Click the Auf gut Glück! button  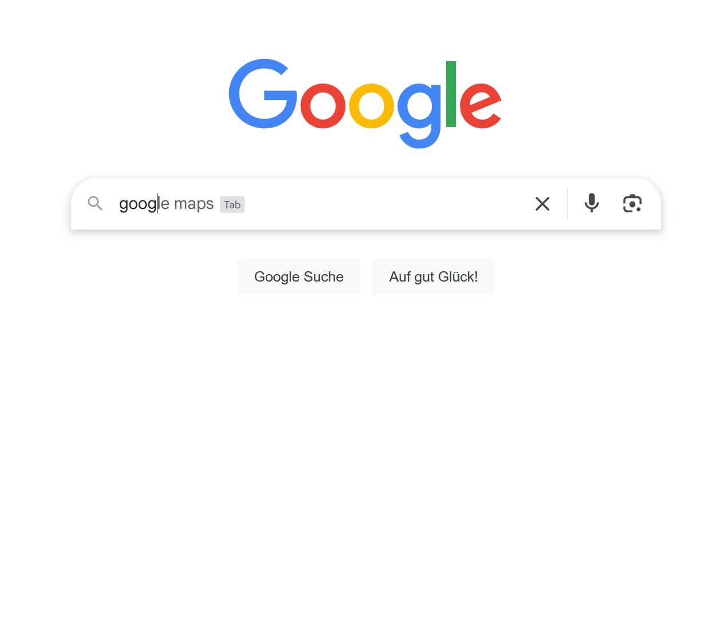coord(433,276)
